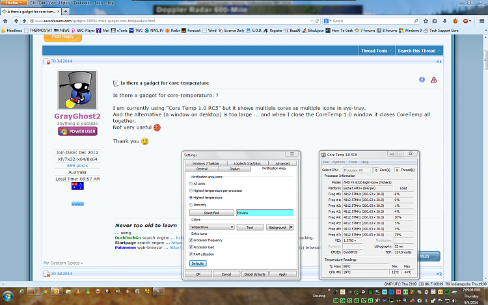The height and width of the screenshot is (305, 488).
Task: Open the Bookmarks menu in Firefox
Action: coord(82,3)
